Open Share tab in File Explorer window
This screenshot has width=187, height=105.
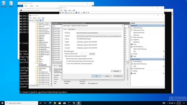32,6
